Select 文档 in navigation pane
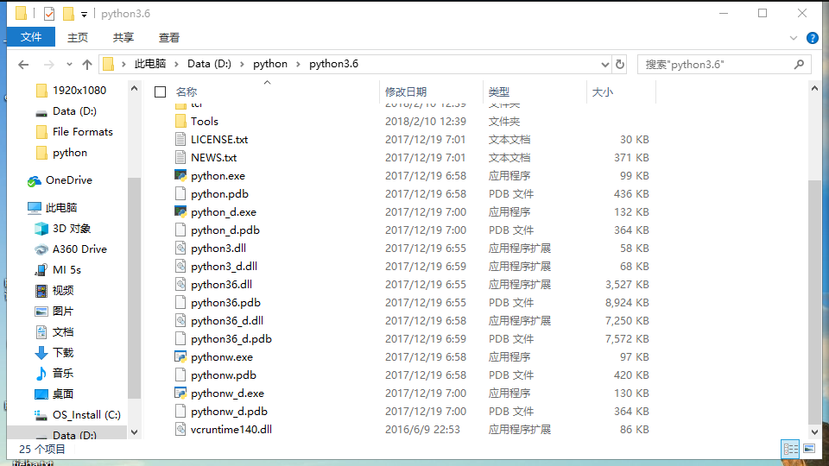Viewport: 829px width, 466px height. (62, 332)
